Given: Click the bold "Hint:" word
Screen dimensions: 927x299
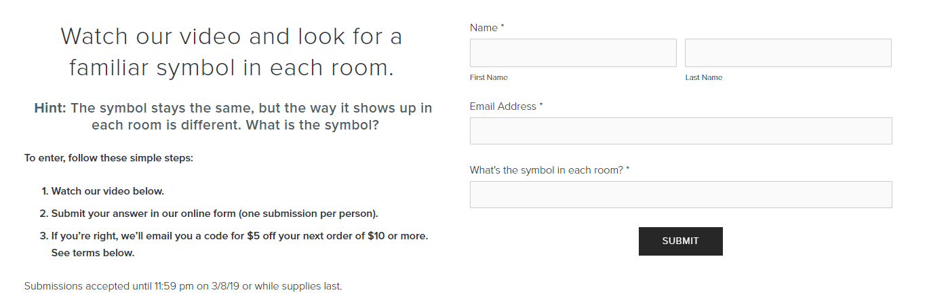Looking at the screenshot, I should (x=50, y=108).
